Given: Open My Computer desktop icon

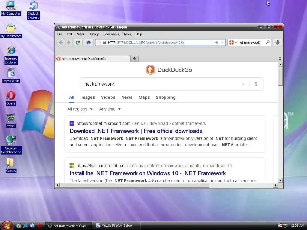Looking at the screenshot, I should pos(11,8).
